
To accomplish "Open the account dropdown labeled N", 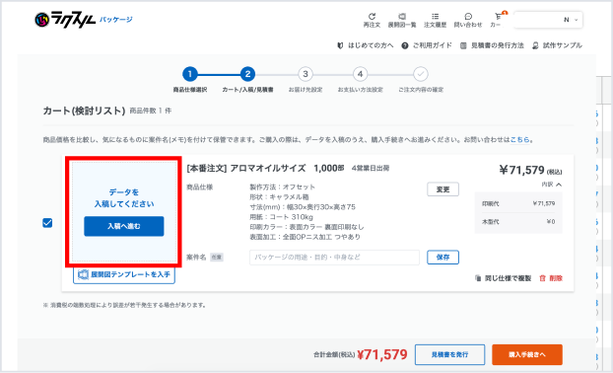I will [x=548, y=20].
